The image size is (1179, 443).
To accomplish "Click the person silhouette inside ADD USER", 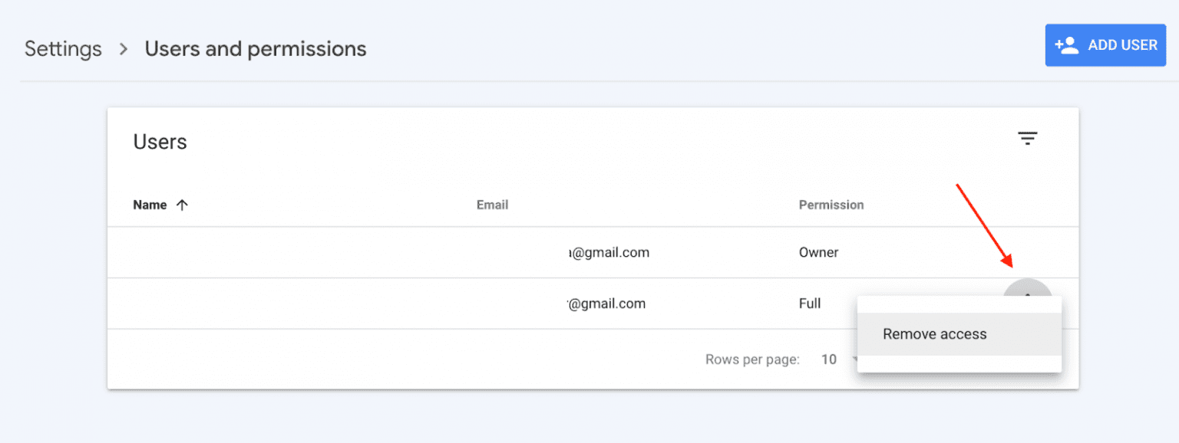I will pos(1068,44).
